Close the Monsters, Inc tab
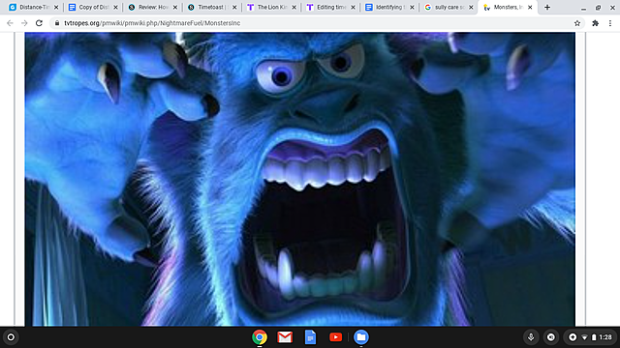Screen dimensions: 620x348 pyautogui.click(x=530, y=7)
